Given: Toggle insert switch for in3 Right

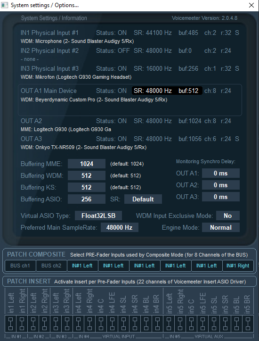Looking at the screenshot, I should (x=67, y=324).
